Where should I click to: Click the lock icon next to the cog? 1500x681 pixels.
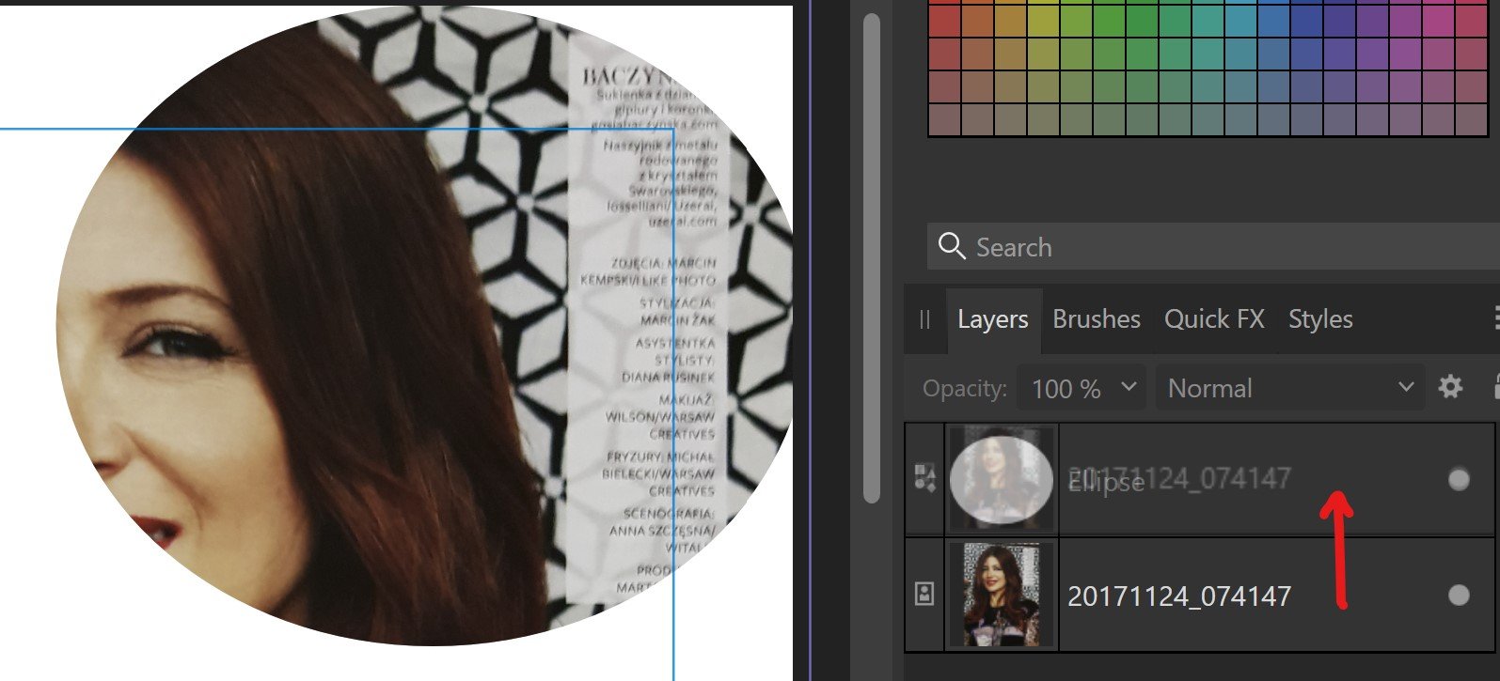(x=1495, y=386)
